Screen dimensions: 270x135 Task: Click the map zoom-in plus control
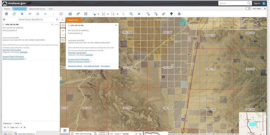point(63,31)
